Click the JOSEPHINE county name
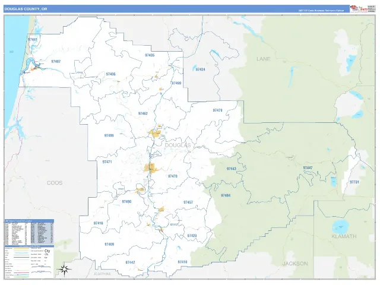This screenshot has width=380, height=285. coord(102,274)
